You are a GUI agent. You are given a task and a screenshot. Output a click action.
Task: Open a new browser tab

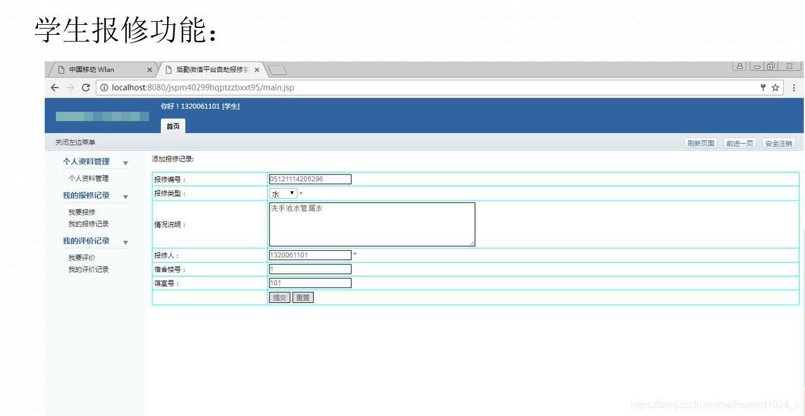point(276,70)
